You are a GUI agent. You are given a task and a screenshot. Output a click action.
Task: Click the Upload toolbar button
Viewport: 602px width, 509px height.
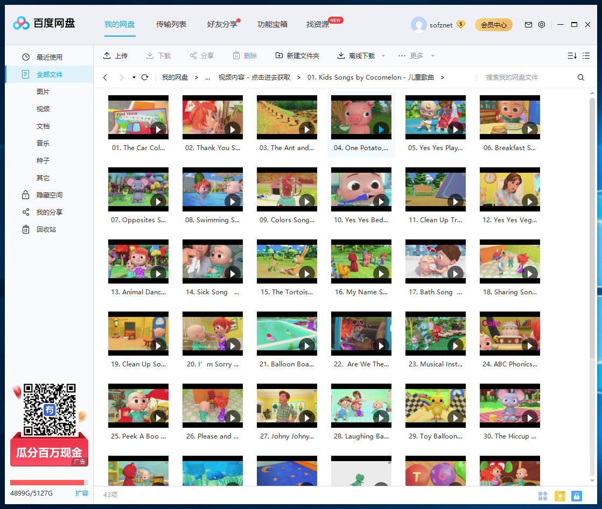click(115, 55)
